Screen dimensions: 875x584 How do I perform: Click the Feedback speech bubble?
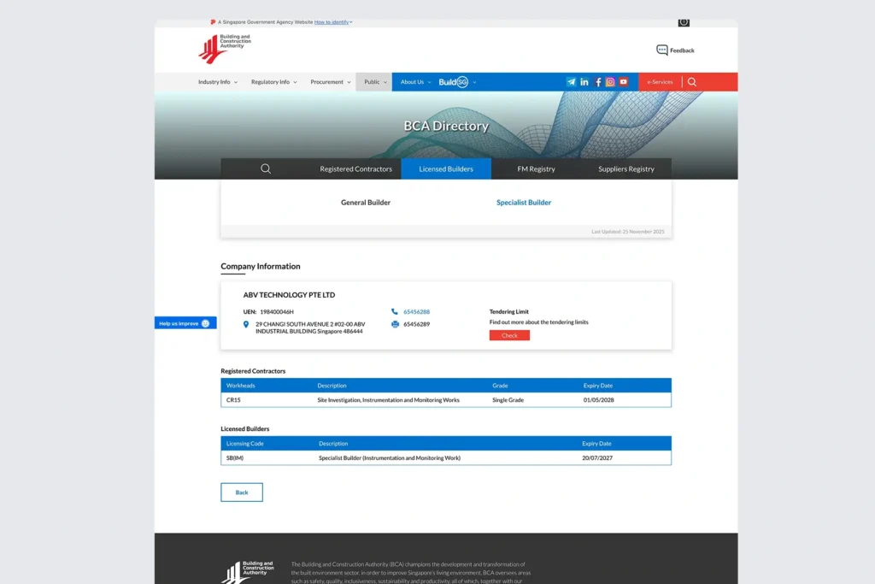click(x=662, y=50)
